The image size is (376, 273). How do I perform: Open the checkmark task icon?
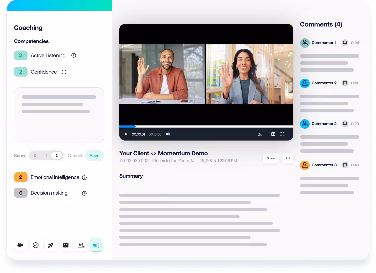pos(36,245)
